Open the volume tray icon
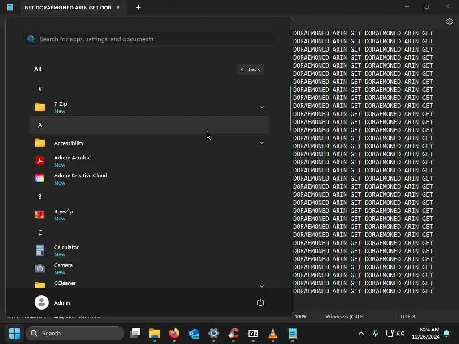 click(401, 333)
